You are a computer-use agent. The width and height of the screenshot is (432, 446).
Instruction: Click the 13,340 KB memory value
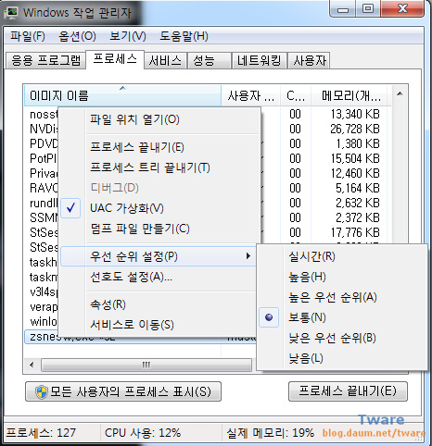click(x=355, y=115)
